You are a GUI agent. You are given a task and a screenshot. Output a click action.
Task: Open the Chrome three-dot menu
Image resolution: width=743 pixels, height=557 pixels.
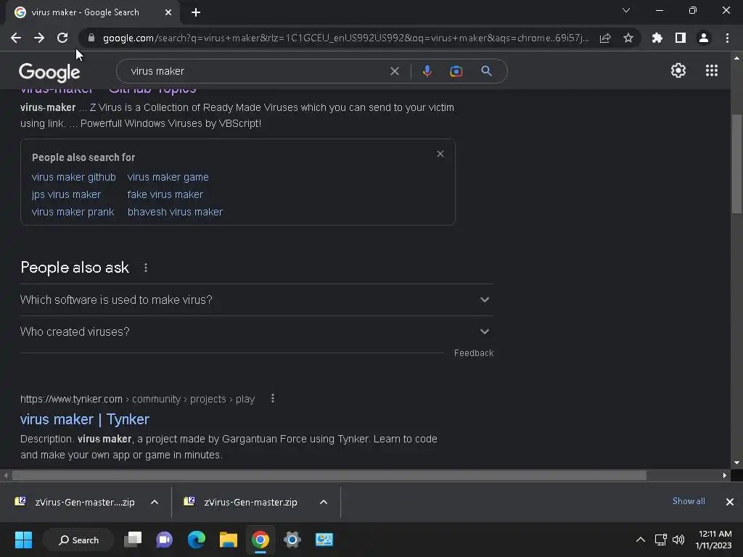tap(727, 38)
